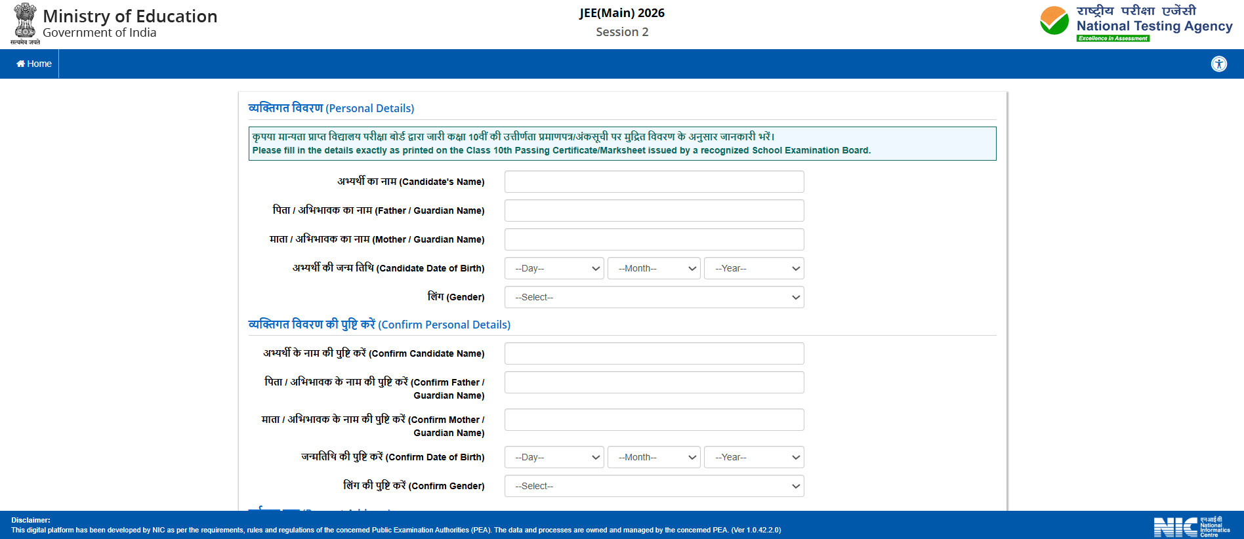The width and height of the screenshot is (1244, 539).
Task: Open the Confirm Date of Birth Day dropdown
Action: 554,457
